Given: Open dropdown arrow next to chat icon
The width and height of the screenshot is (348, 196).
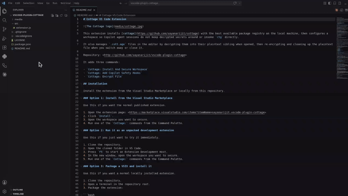Looking at the screenshot, I should point(240,3).
